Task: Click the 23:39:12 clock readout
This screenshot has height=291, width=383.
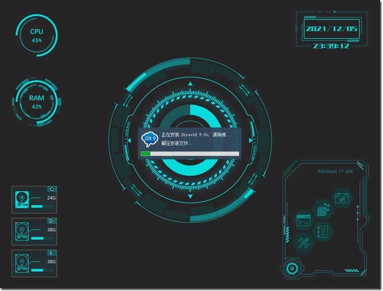Action: (x=331, y=46)
